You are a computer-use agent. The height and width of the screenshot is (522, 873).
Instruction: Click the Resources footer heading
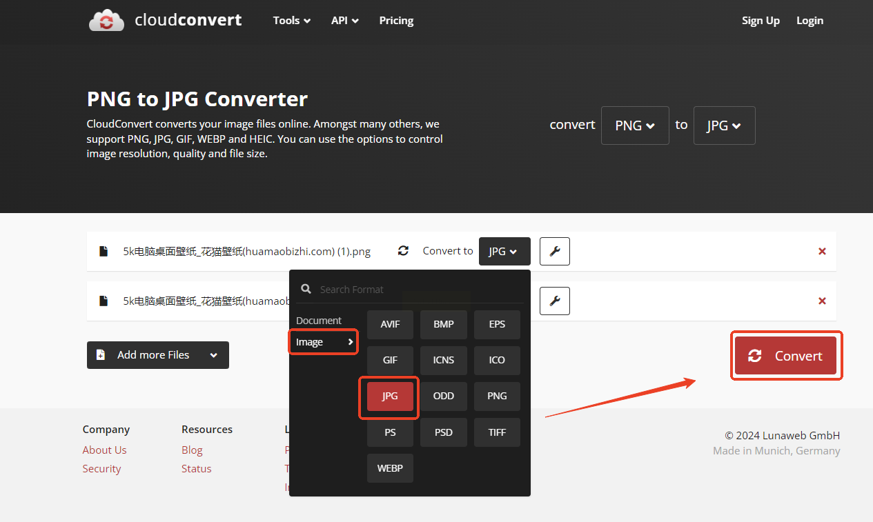tap(207, 429)
